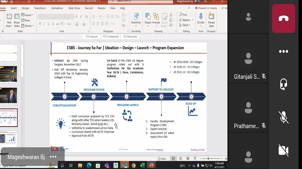Open the Arrange menu

tap(156, 20)
